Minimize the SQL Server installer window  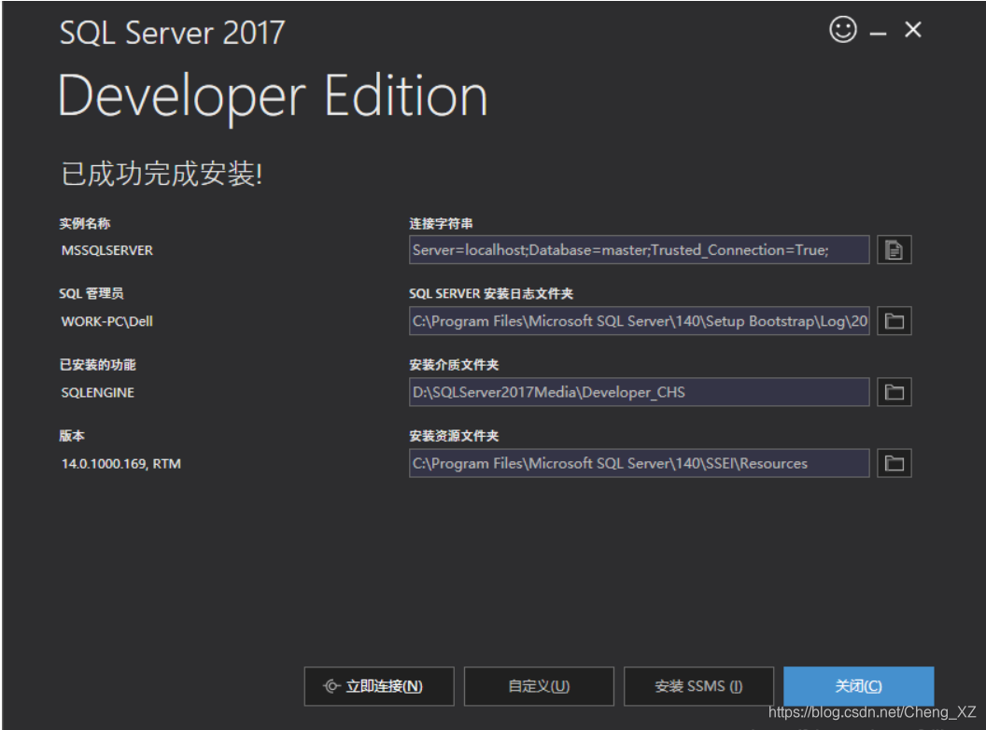tap(878, 34)
